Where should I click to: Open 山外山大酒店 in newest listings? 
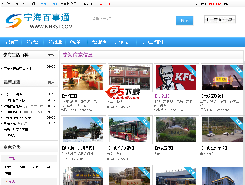pyautogui.click(x=13, y=95)
